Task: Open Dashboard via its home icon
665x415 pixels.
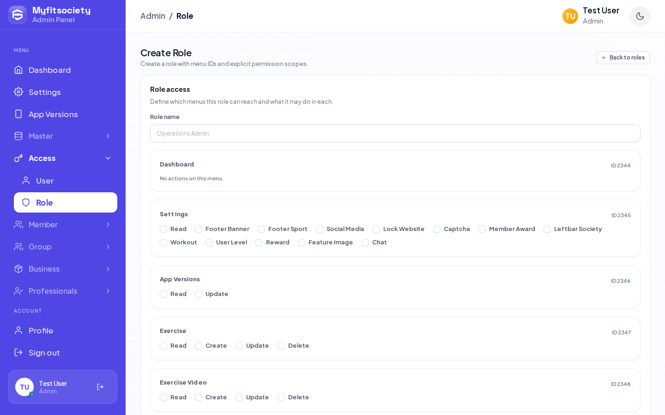Action: click(18, 70)
